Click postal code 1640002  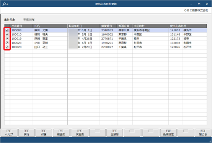point(107,34)
